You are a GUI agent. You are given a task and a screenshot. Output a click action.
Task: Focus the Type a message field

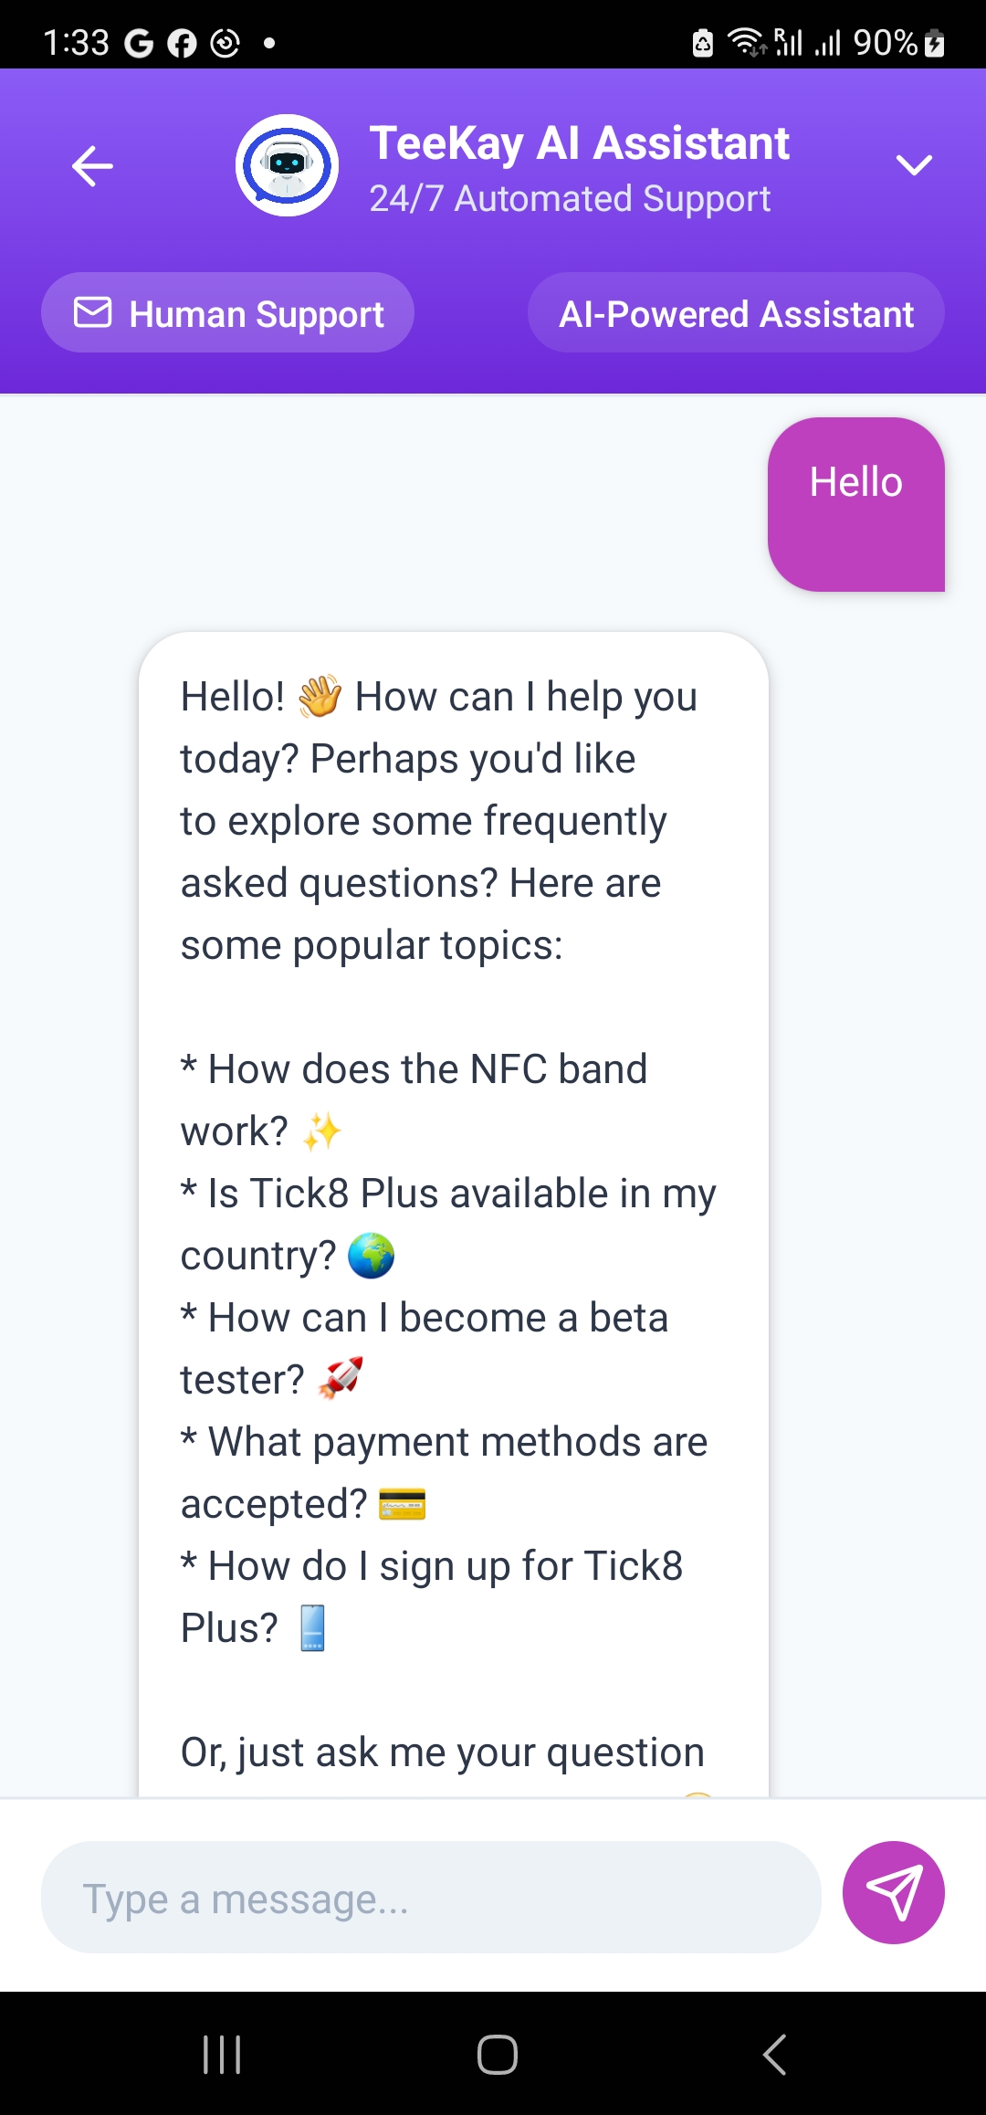pyautogui.click(x=431, y=1897)
